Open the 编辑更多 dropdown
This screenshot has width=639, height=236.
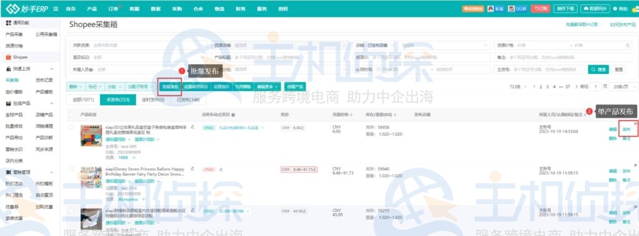(267, 87)
